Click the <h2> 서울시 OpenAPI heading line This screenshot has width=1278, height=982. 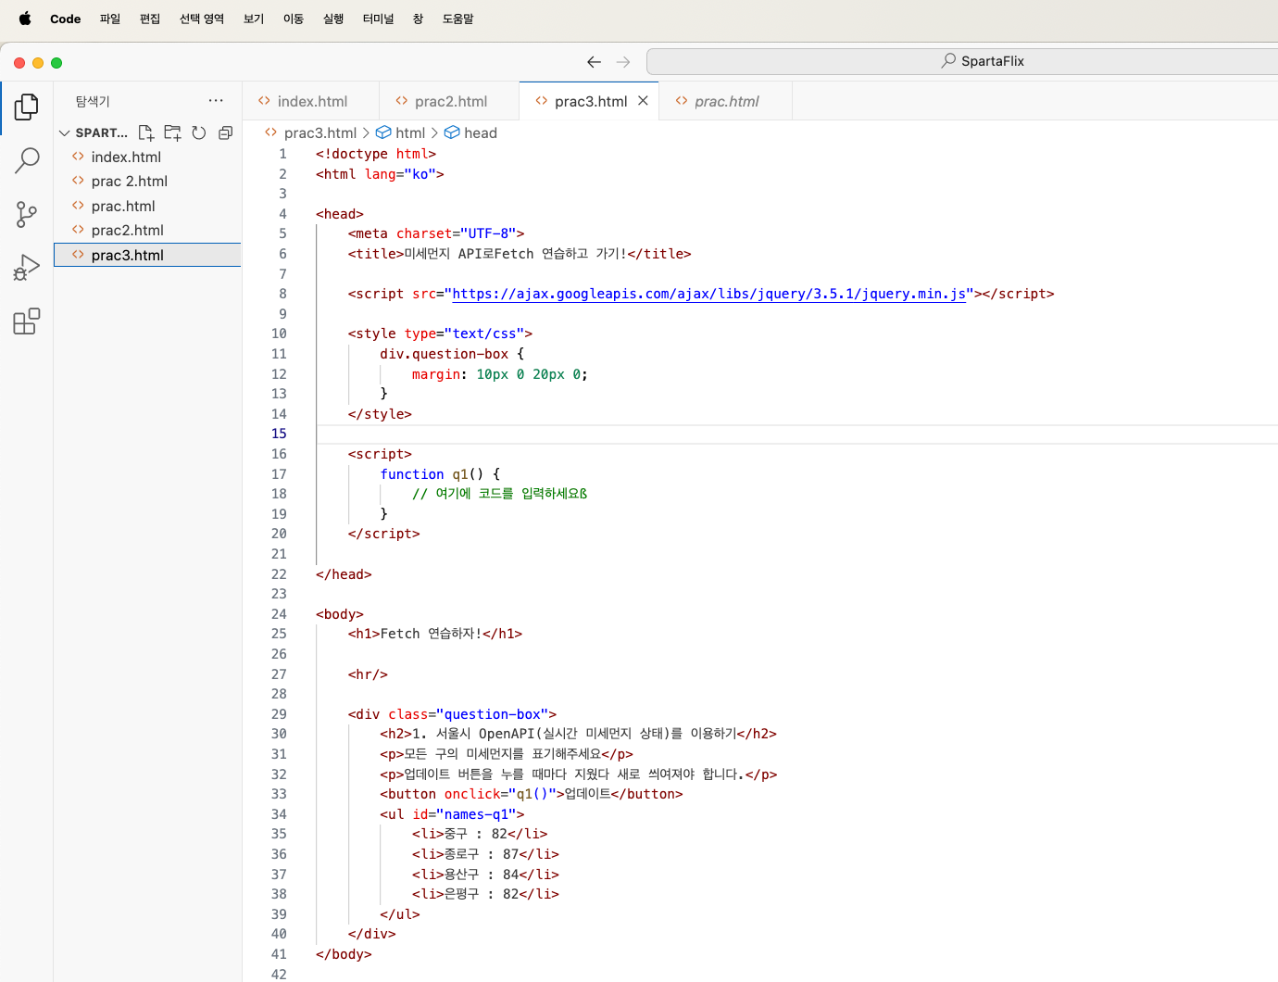coord(578,734)
